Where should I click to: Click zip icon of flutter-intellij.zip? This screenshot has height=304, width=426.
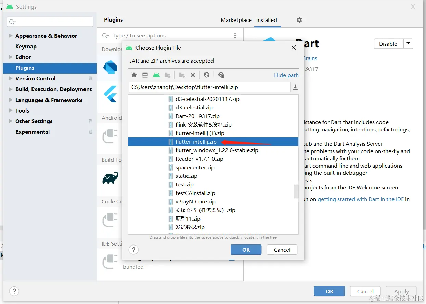coord(171,142)
